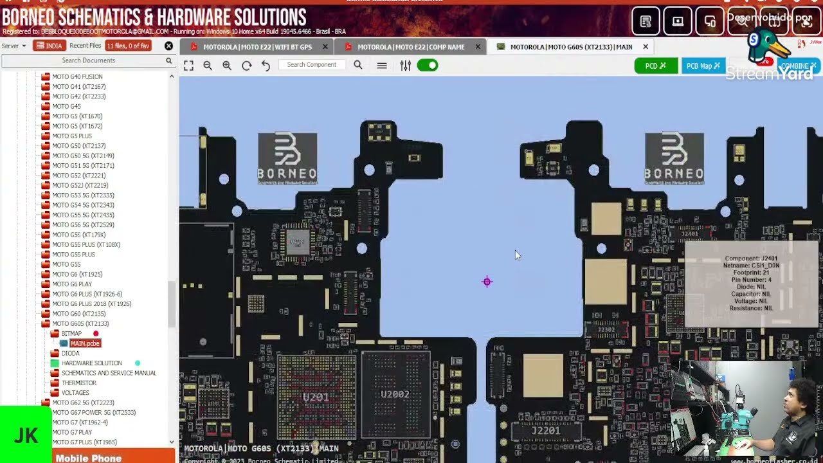Image resolution: width=823 pixels, height=463 pixels.
Task: Collapse the MOTO G60S (XT2133) folder
Action: (80, 324)
